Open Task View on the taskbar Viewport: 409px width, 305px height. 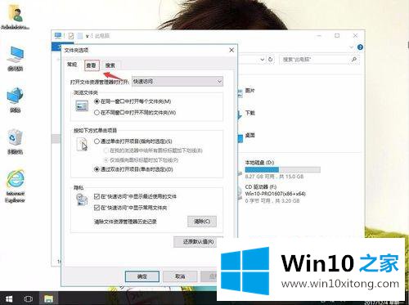coord(28,298)
